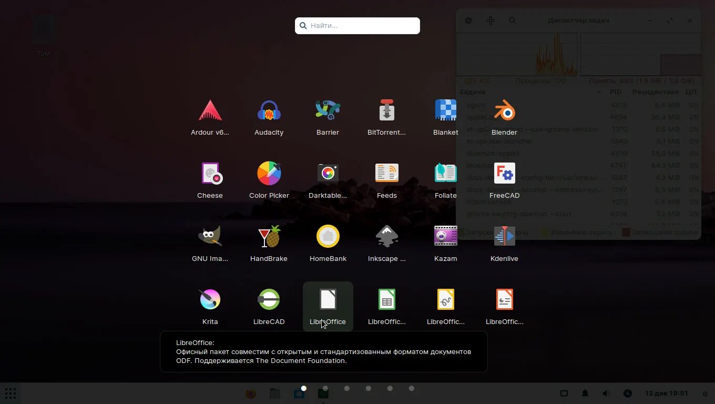Select gnome-keyring-daemon --start row in task manager
Image resolution: width=715 pixels, height=404 pixels.
tap(579, 214)
